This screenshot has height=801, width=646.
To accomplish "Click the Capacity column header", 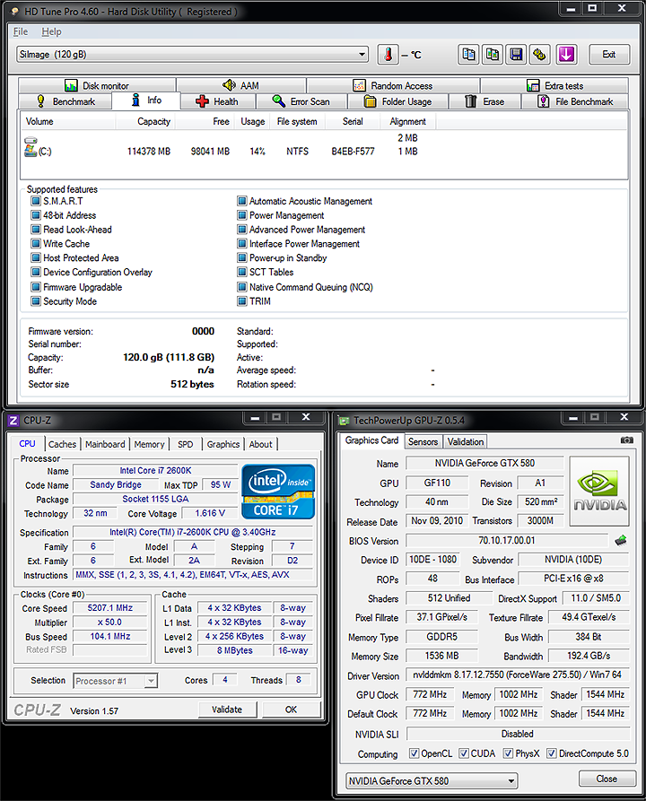I will point(145,122).
